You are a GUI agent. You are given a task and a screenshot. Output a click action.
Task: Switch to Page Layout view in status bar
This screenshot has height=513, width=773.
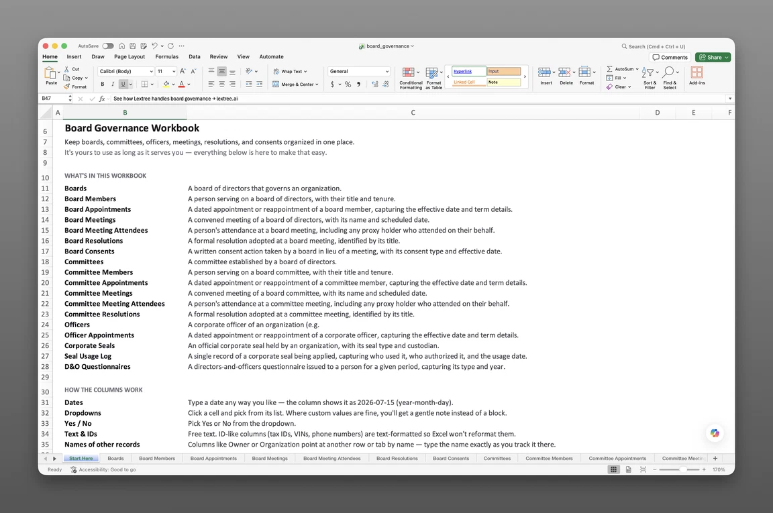coord(629,469)
